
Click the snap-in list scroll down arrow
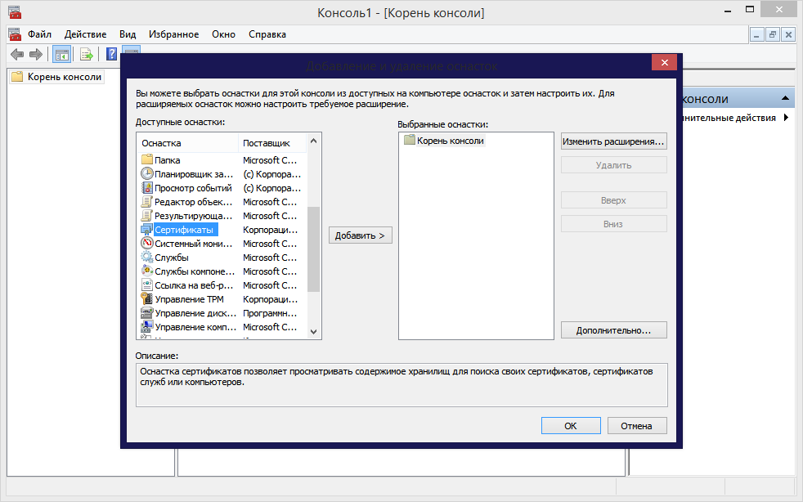(313, 331)
